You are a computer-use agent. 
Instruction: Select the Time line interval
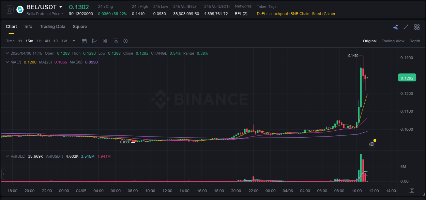[x=11, y=41]
